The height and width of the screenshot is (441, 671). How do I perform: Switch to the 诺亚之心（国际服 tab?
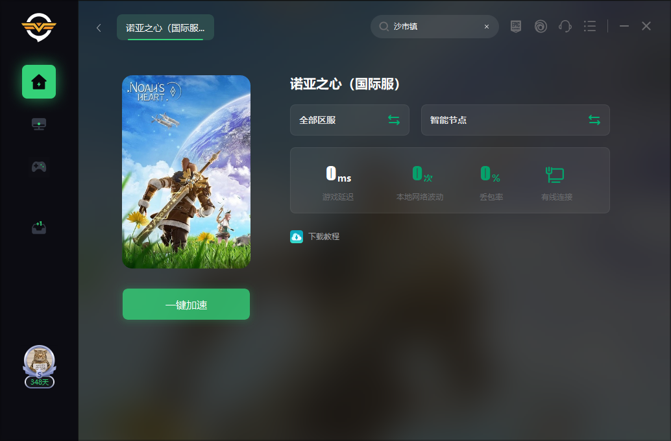(x=165, y=27)
